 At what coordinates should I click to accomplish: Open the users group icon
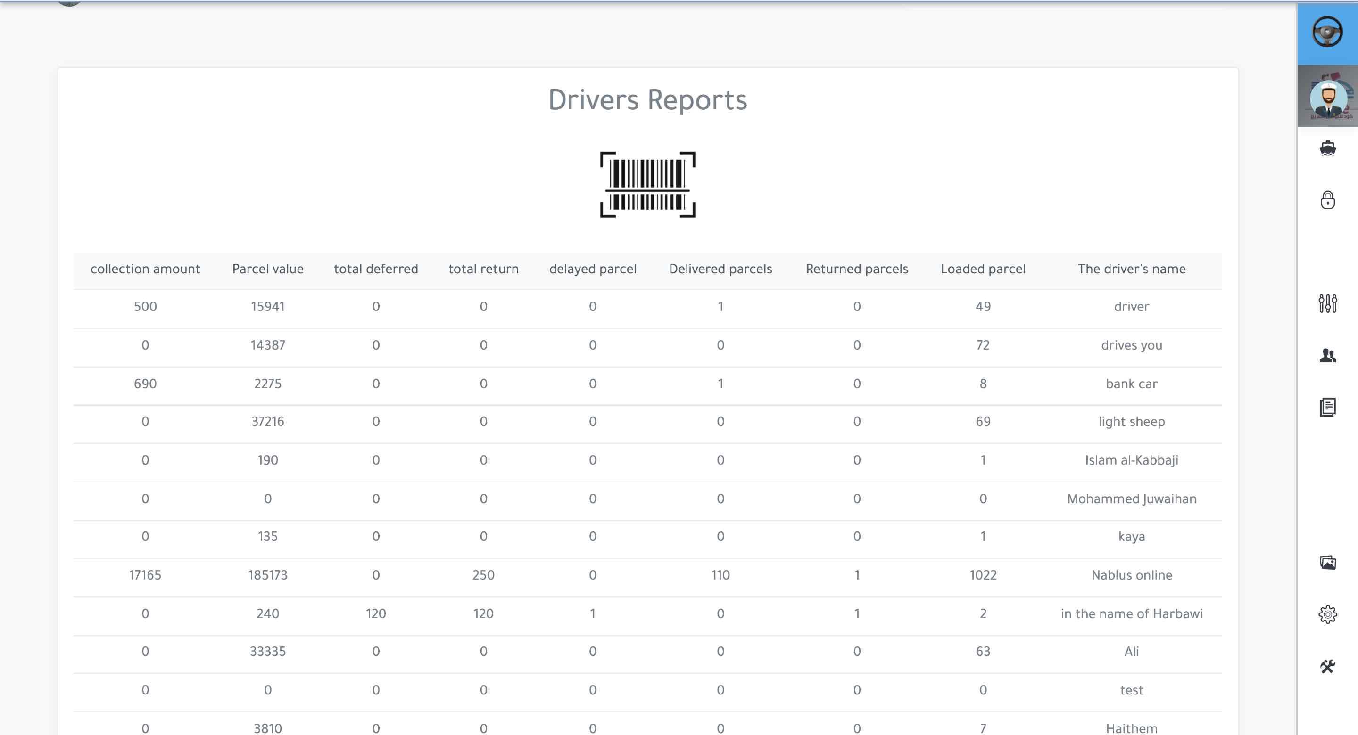click(x=1327, y=356)
